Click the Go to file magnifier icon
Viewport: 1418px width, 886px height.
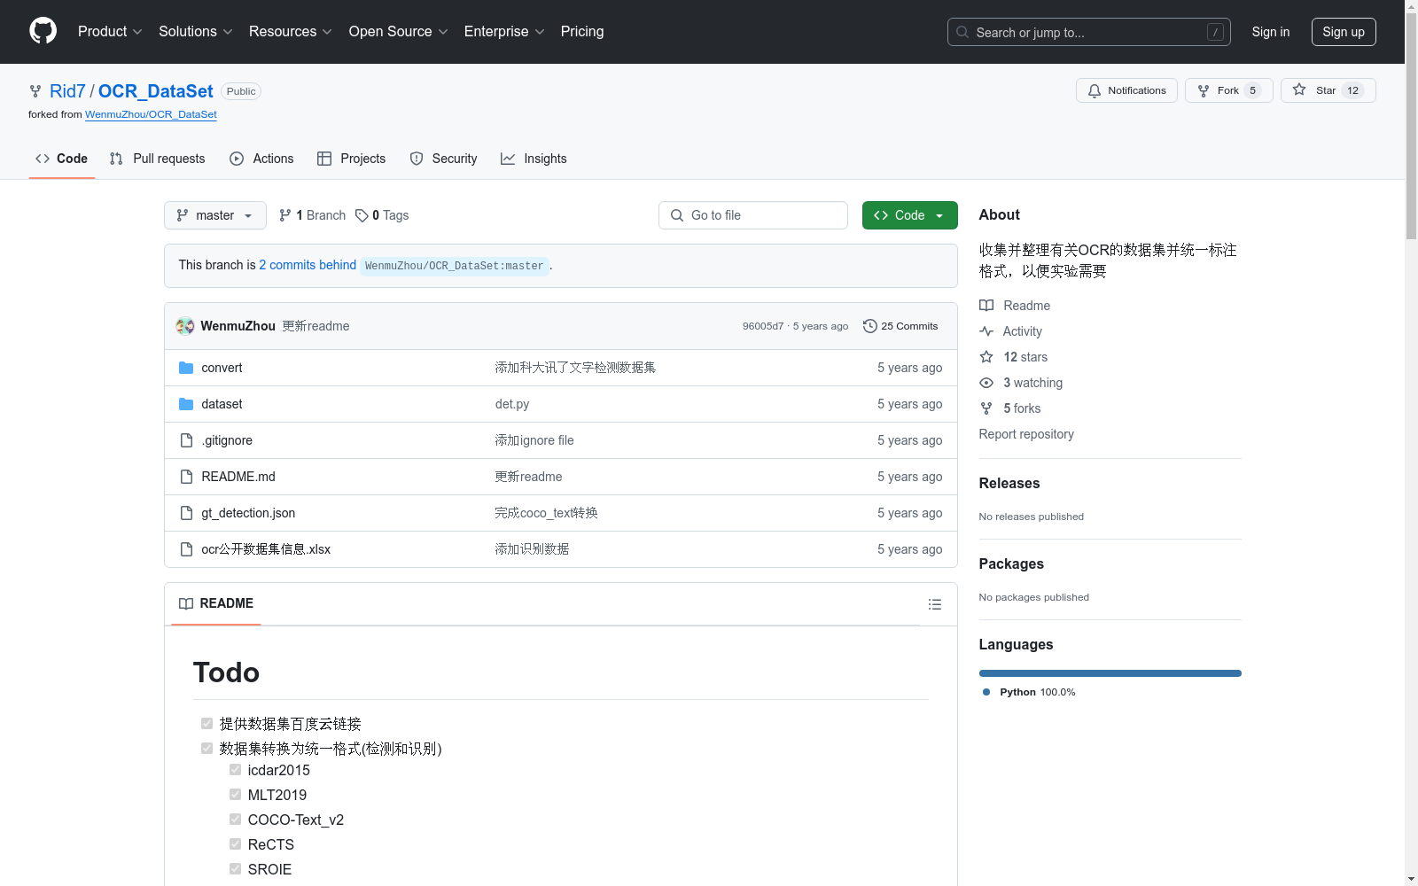[677, 215]
